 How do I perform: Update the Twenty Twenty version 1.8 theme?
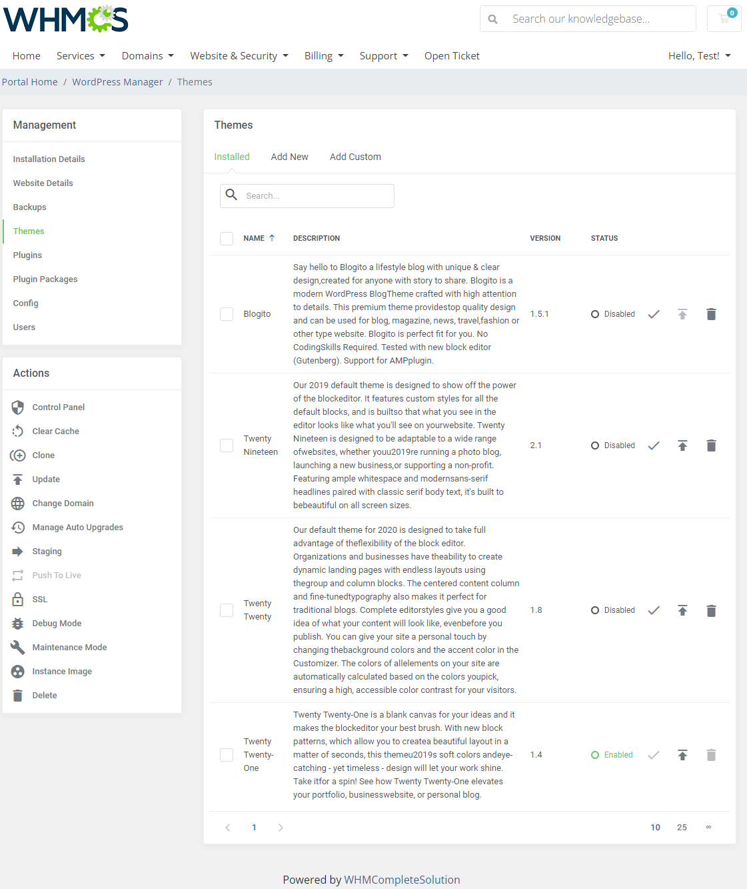[682, 610]
